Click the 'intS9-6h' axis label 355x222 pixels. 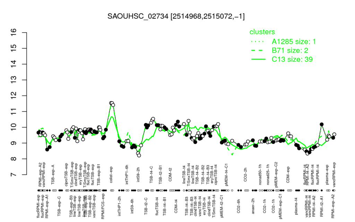click(132, 206)
